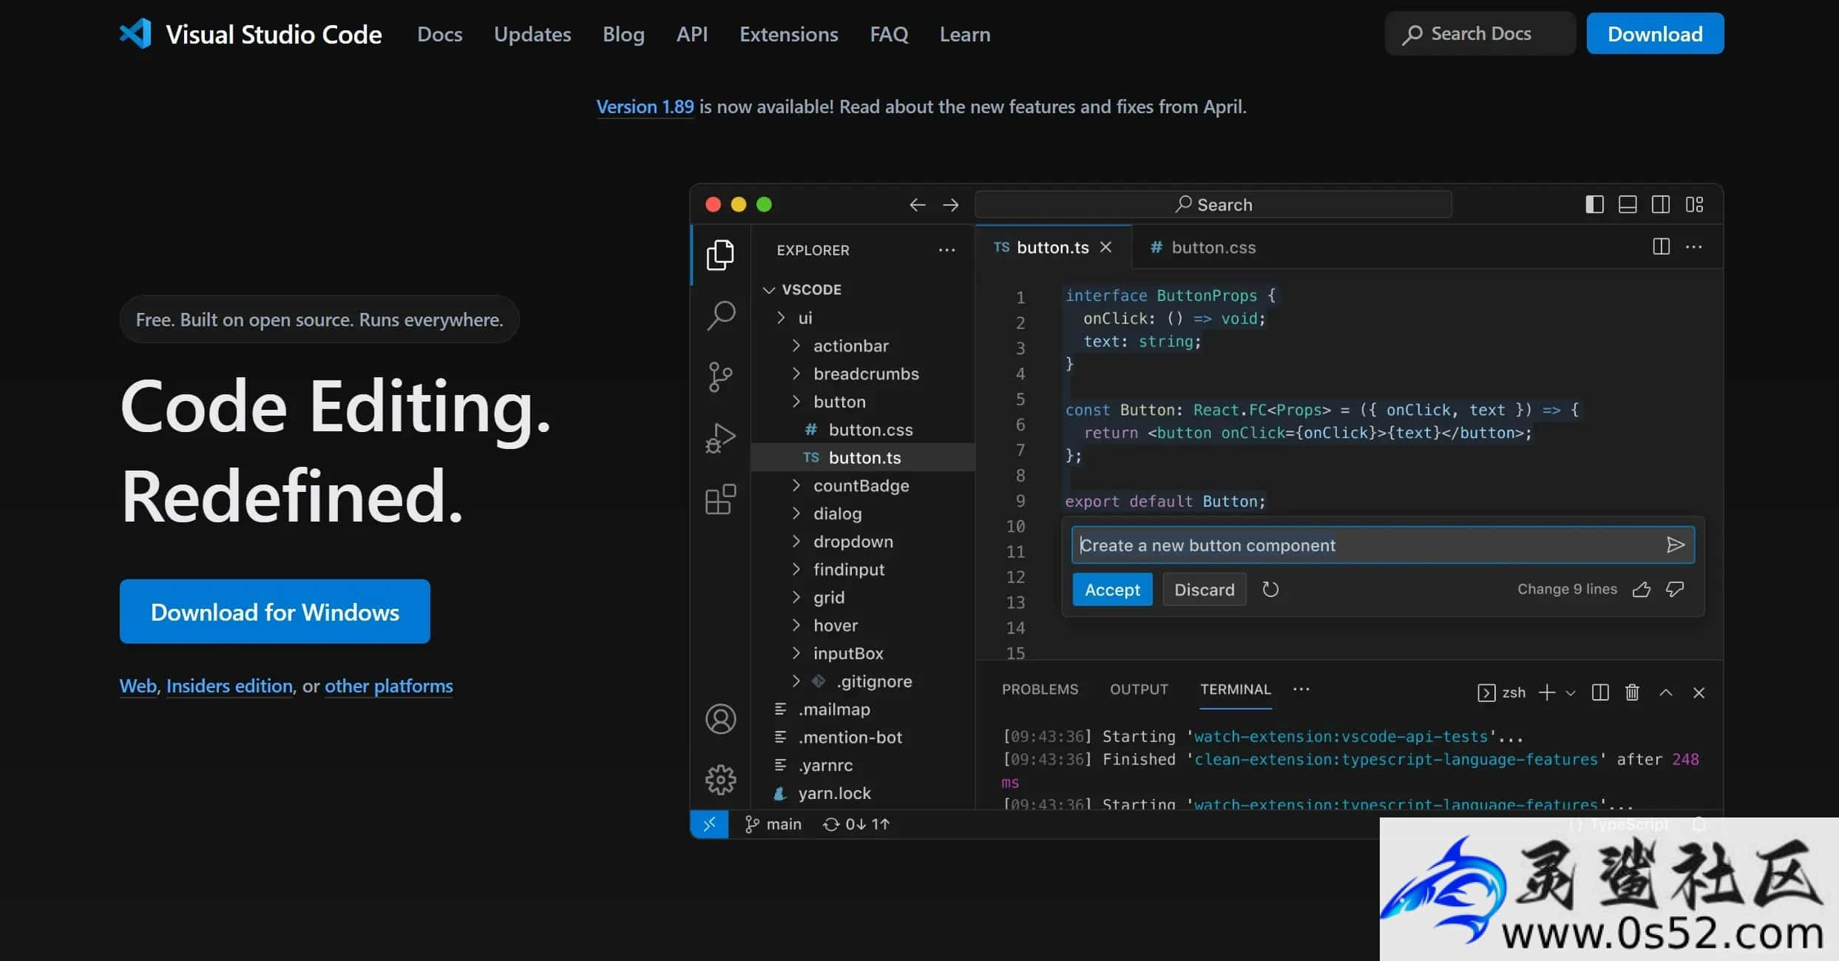The image size is (1839, 961).
Task: Expand the dropdown folder
Action: tap(796, 542)
